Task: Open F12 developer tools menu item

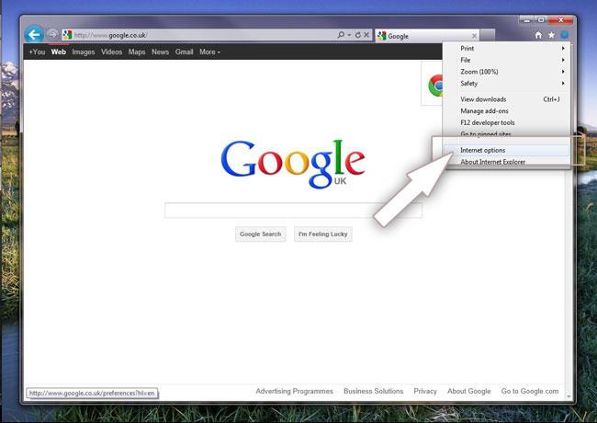Action: (x=507, y=122)
